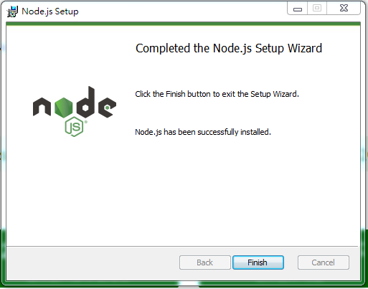Close the Node.js Setup window
The height and width of the screenshot is (289, 368).
click(344, 9)
